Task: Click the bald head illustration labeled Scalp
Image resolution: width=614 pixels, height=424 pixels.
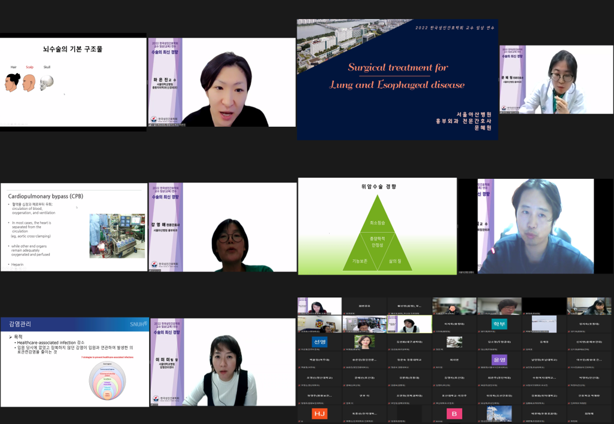Action: (x=29, y=83)
